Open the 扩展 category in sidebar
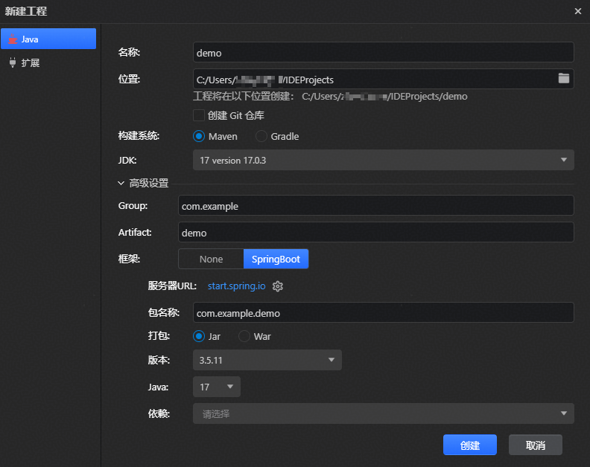The width and height of the screenshot is (590, 467). pos(48,62)
